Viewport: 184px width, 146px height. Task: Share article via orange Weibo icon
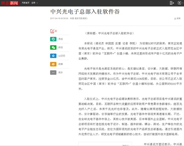point(53,64)
